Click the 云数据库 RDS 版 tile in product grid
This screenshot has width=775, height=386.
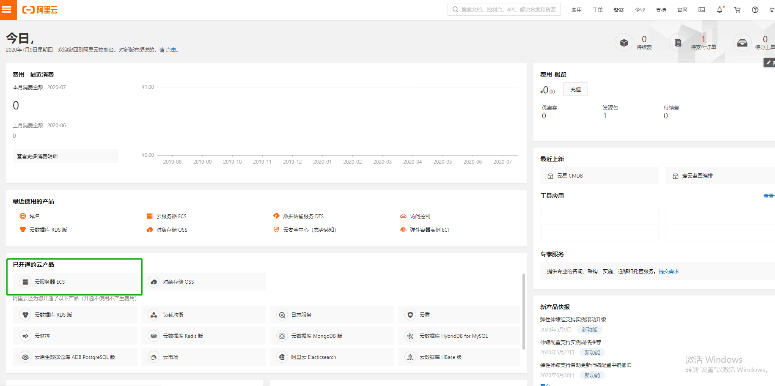pyautogui.click(x=75, y=315)
